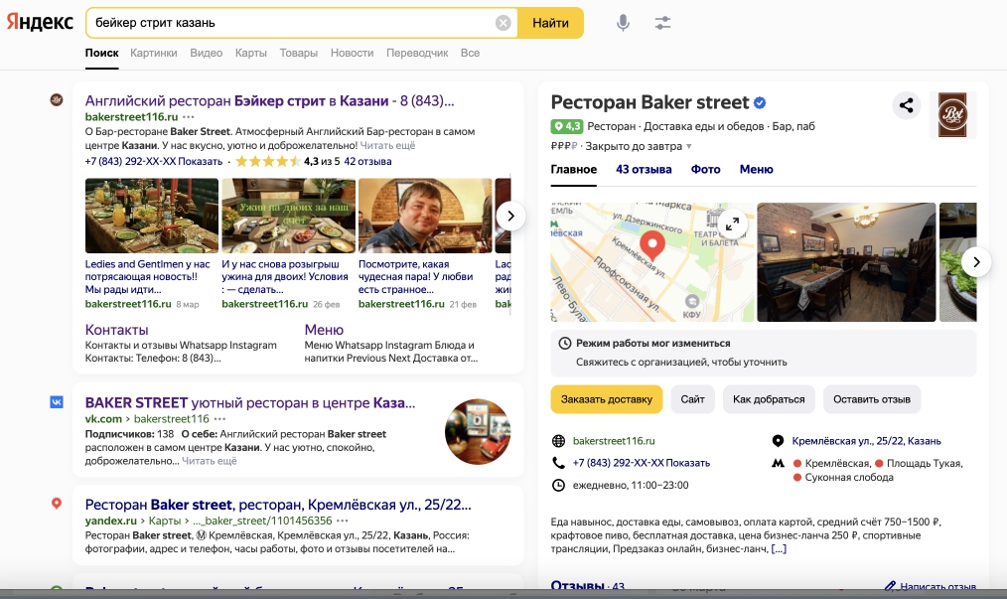
Task: Expand VK snippet with Читать ещё
Action: tap(209, 461)
